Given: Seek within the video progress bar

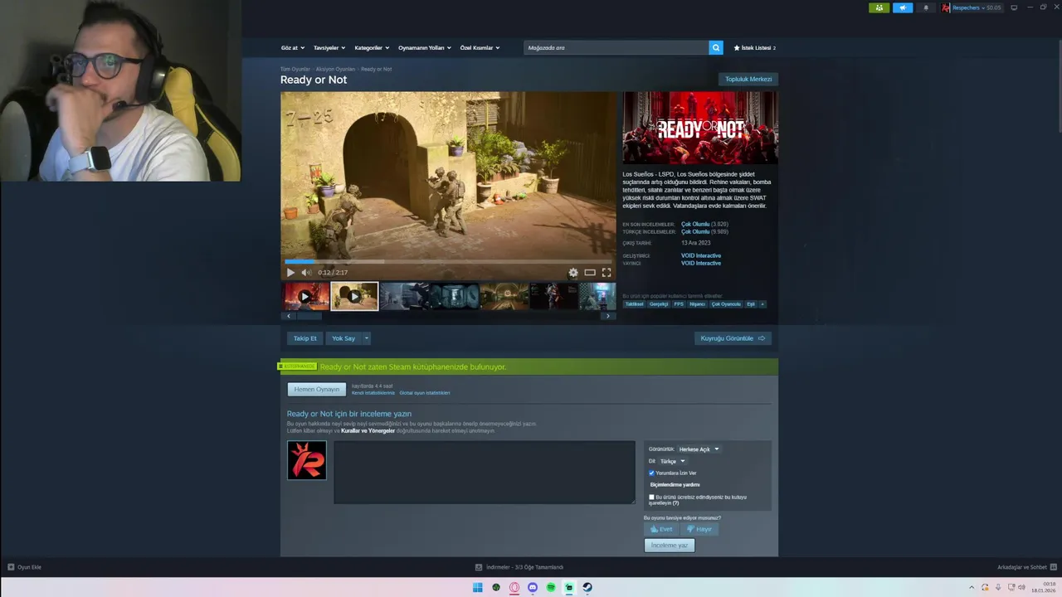Looking at the screenshot, I should (448, 261).
